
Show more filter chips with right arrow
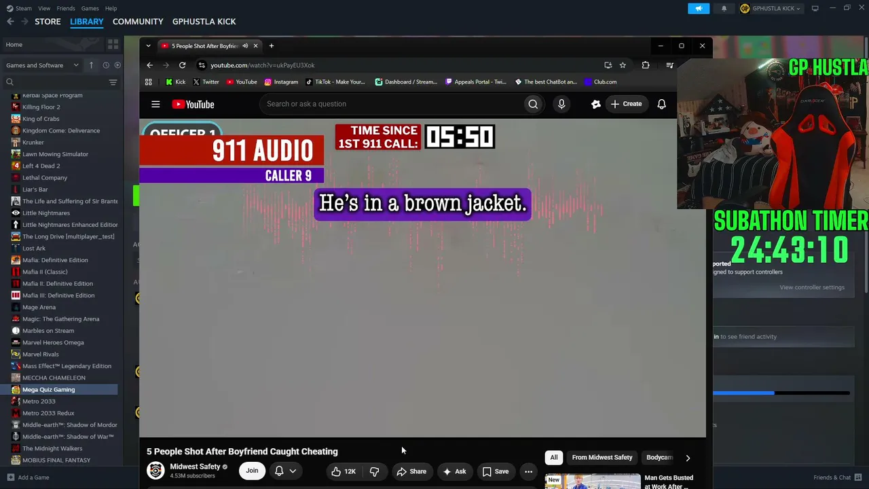(x=688, y=458)
